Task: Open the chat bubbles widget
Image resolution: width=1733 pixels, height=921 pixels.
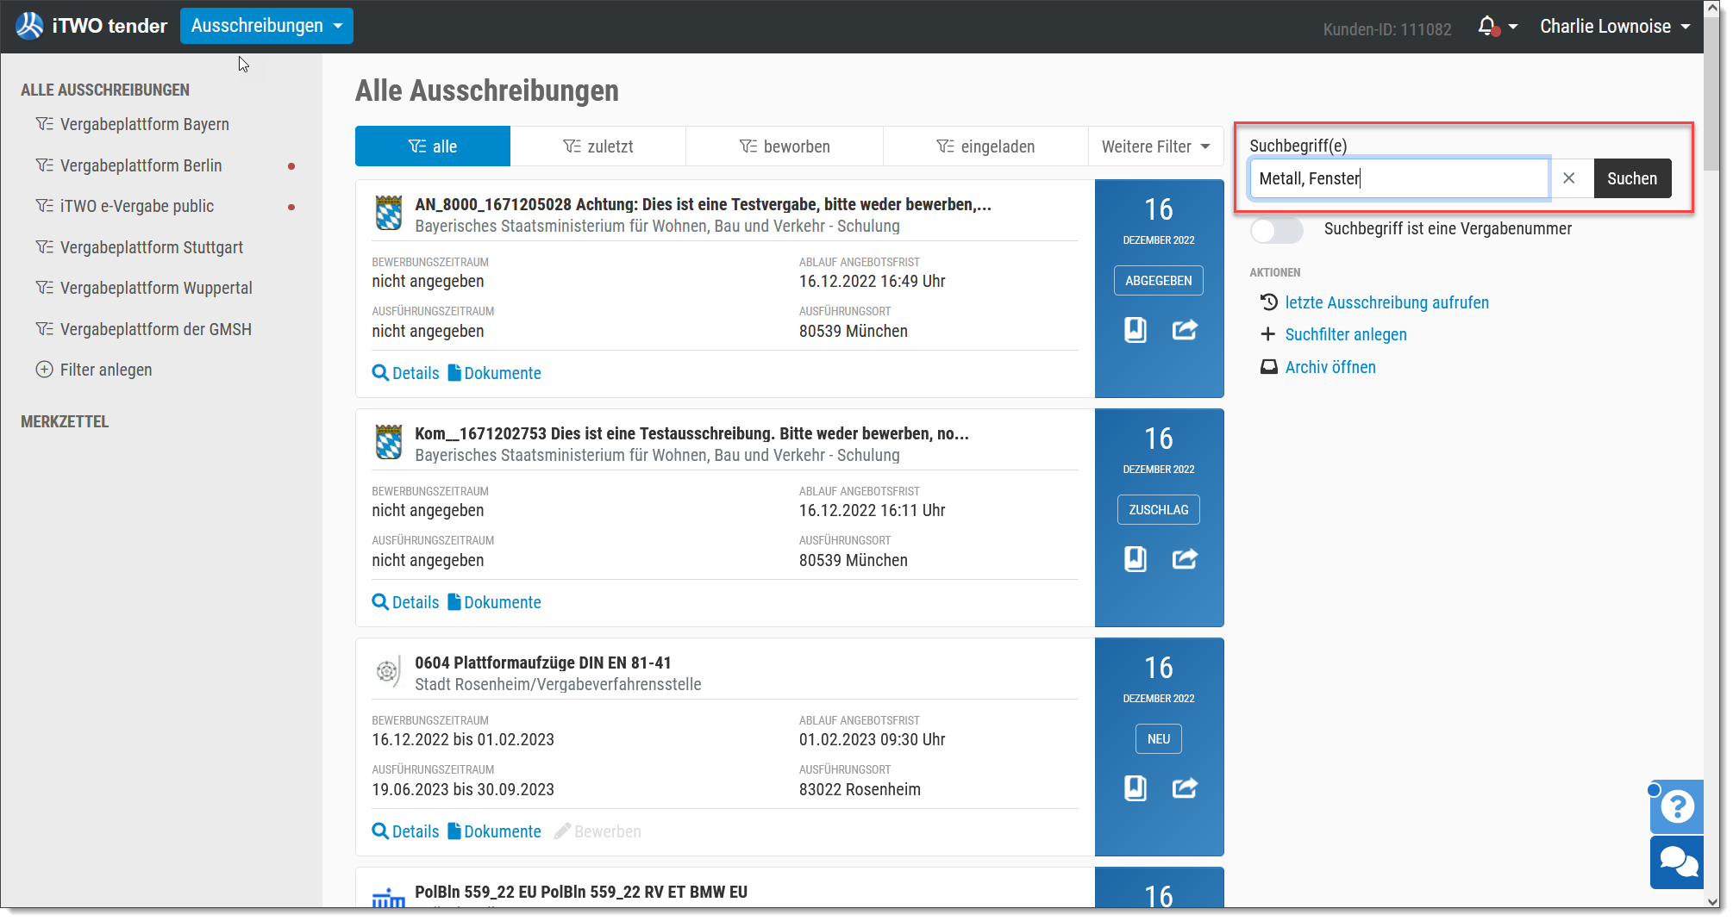Action: 1677,862
